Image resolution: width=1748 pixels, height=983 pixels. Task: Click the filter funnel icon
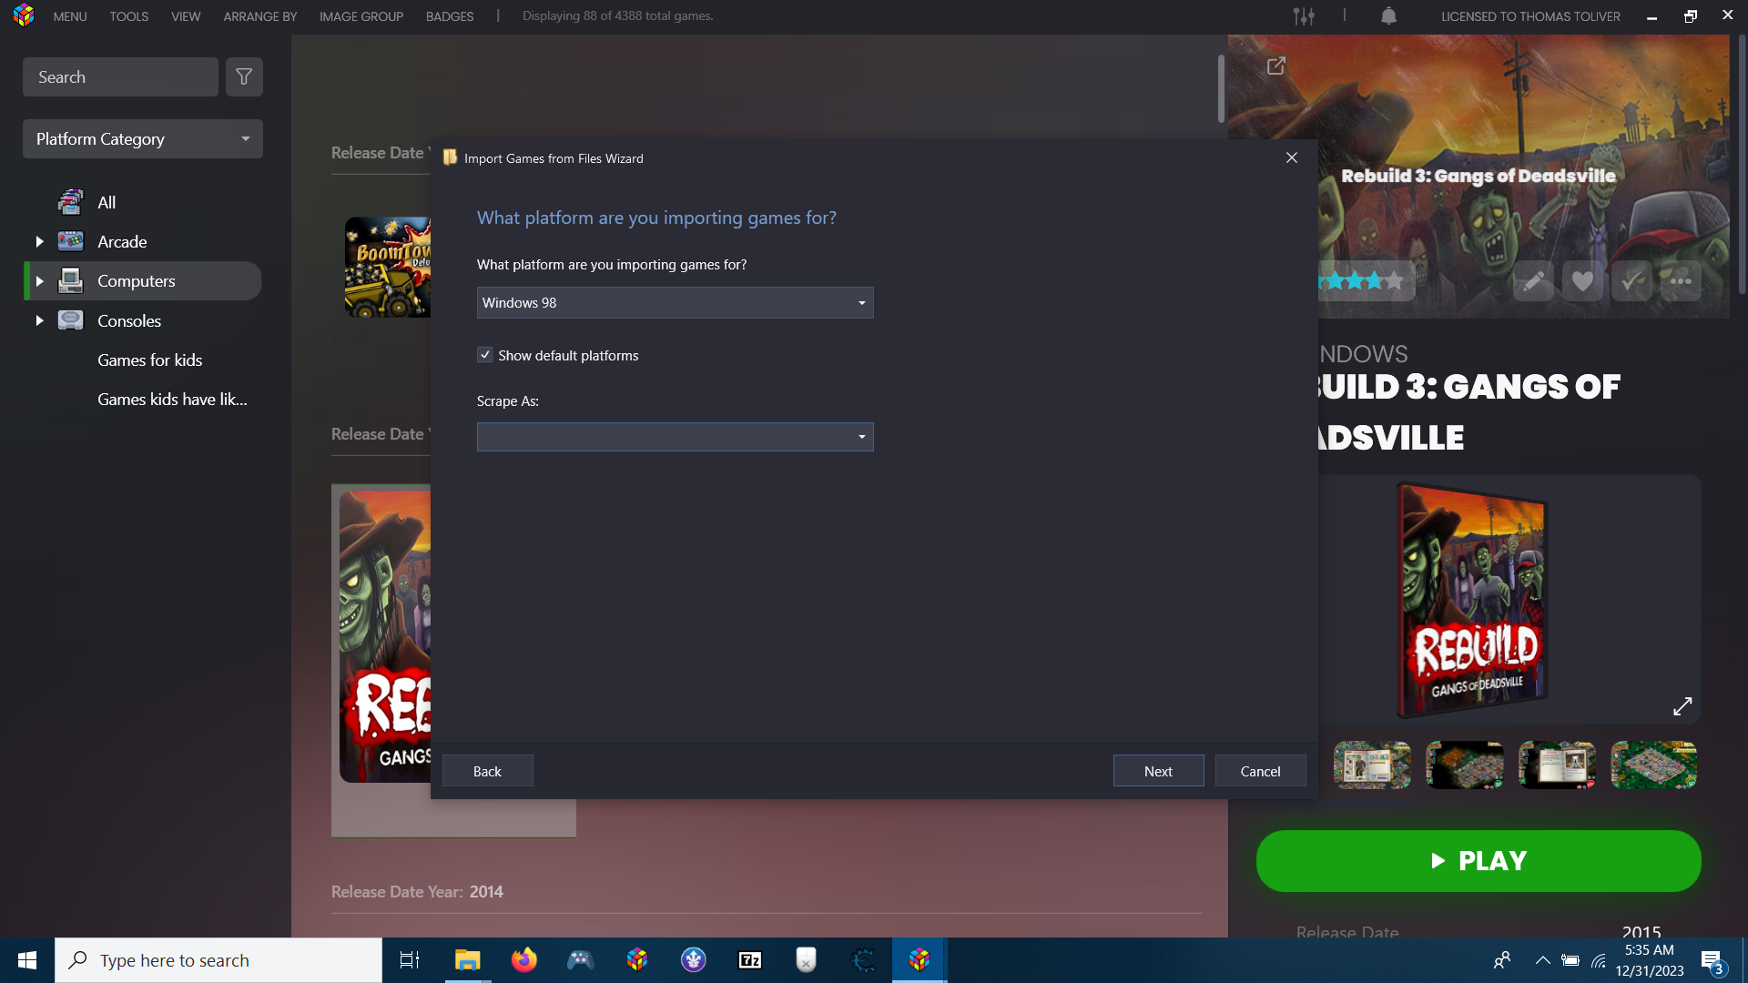point(244,77)
